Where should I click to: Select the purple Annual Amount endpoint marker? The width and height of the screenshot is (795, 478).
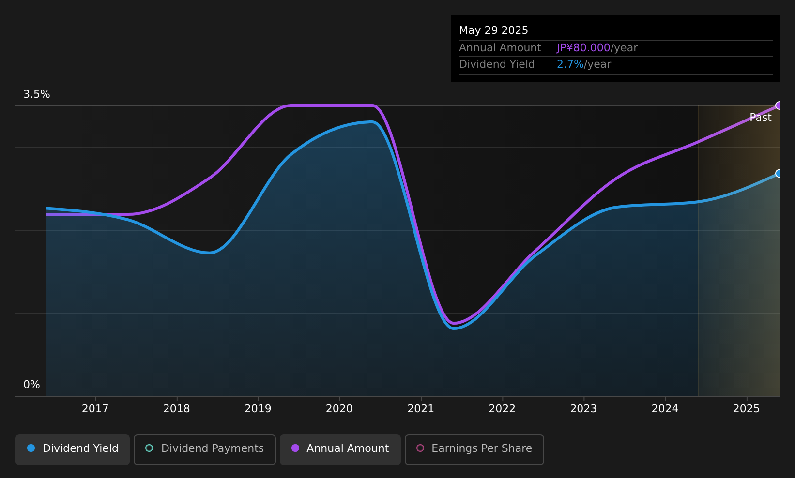(779, 105)
